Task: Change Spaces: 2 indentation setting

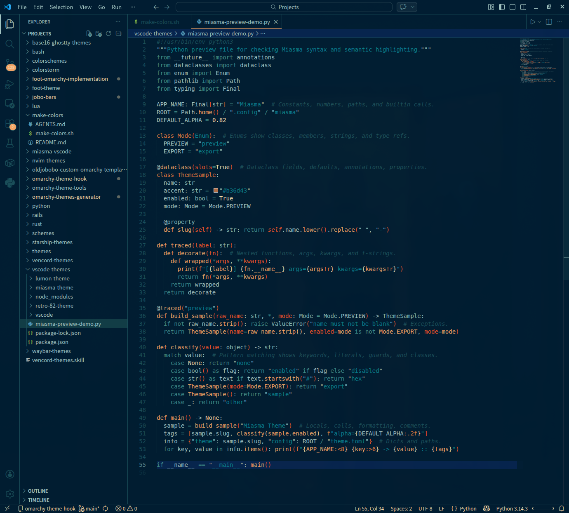Action: tap(401, 508)
